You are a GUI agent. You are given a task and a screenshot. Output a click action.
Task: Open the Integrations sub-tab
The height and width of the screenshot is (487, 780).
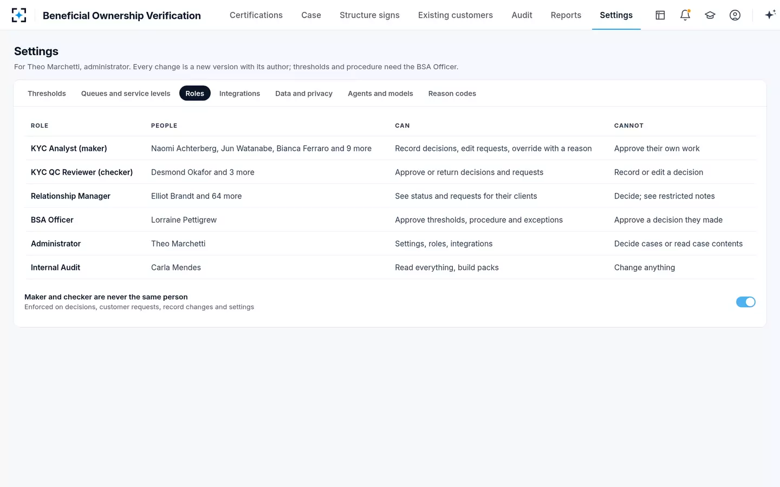click(239, 94)
